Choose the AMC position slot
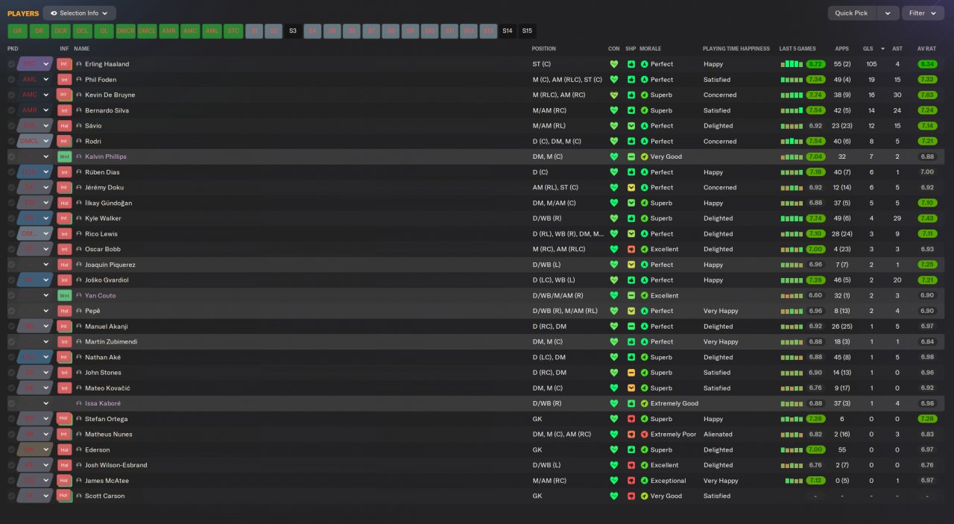Screen dimensions: 954x524 click(190, 31)
